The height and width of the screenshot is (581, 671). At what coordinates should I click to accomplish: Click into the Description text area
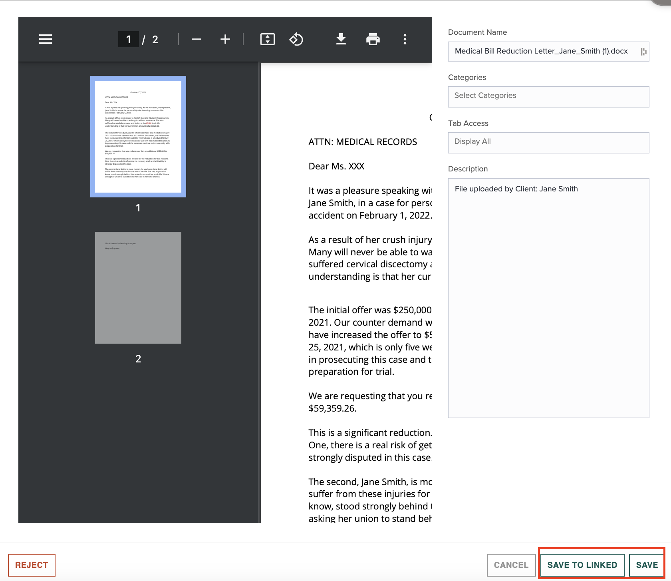click(x=549, y=298)
